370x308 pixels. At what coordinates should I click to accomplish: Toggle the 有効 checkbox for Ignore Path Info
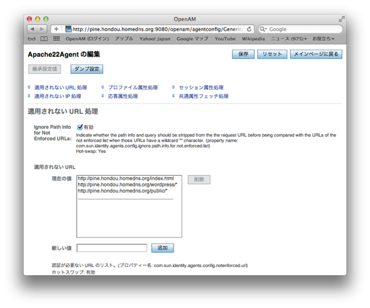click(x=80, y=127)
